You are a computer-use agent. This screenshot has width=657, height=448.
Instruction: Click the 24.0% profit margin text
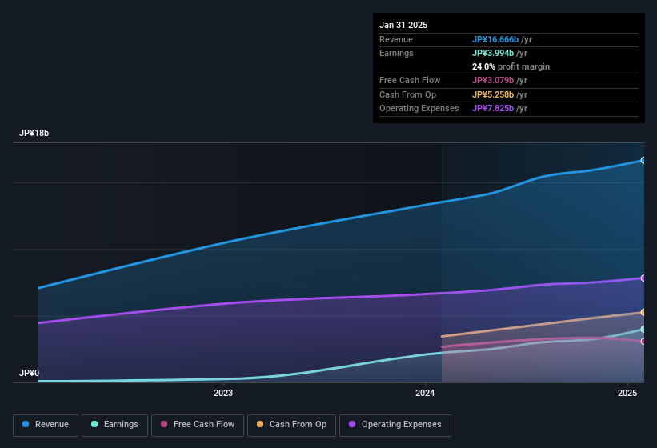point(511,66)
